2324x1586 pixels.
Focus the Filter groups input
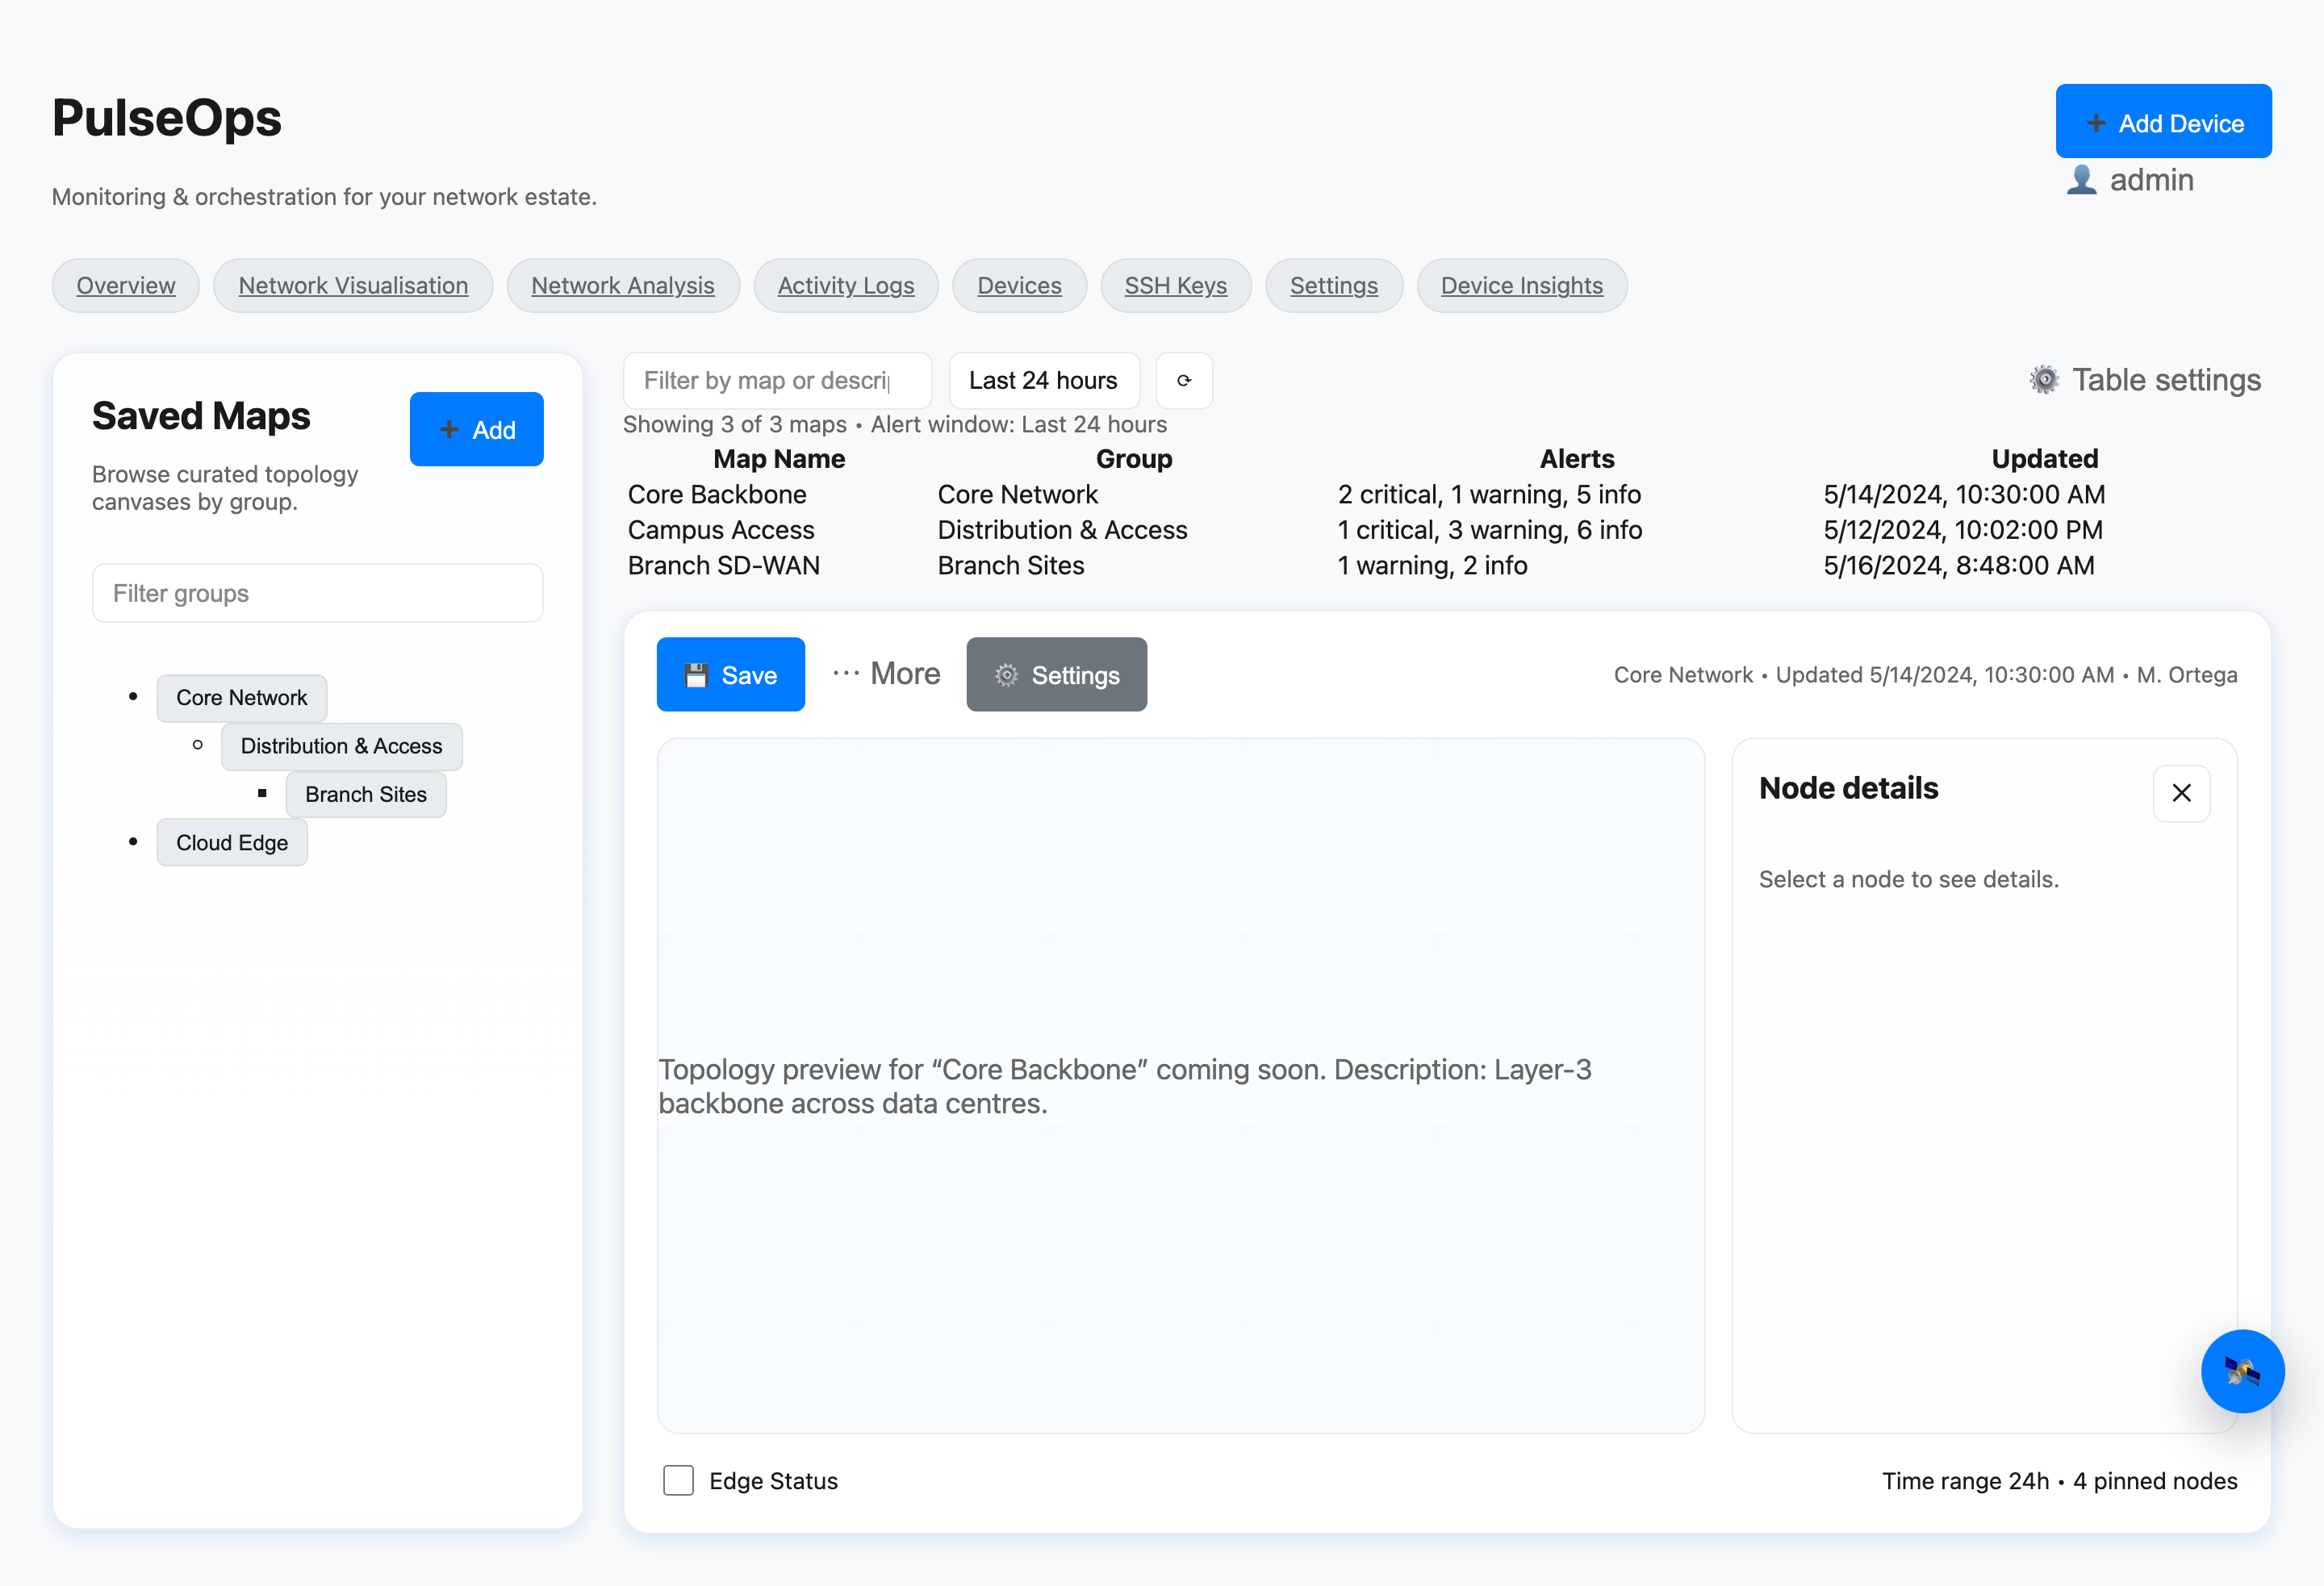click(x=317, y=594)
